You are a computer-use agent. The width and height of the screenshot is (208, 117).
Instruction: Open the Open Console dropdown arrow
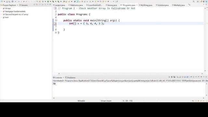[x=201, y=77]
